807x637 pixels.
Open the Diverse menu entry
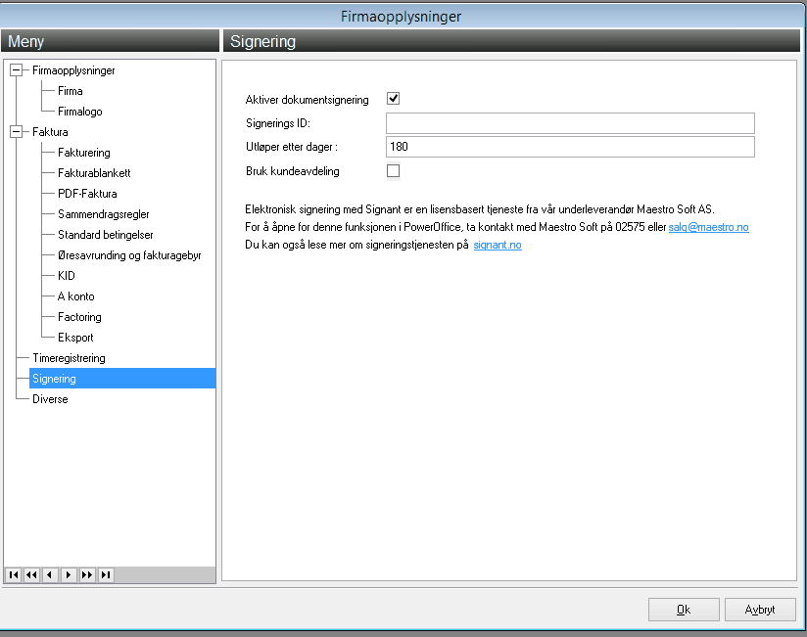[x=50, y=399]
